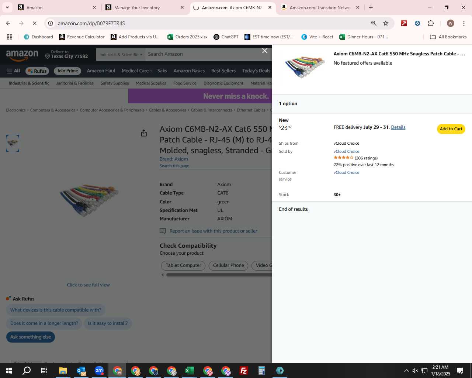472x378 pixels.
Task: Open the All hamburger menu
Action: click(x=13, y=71)
